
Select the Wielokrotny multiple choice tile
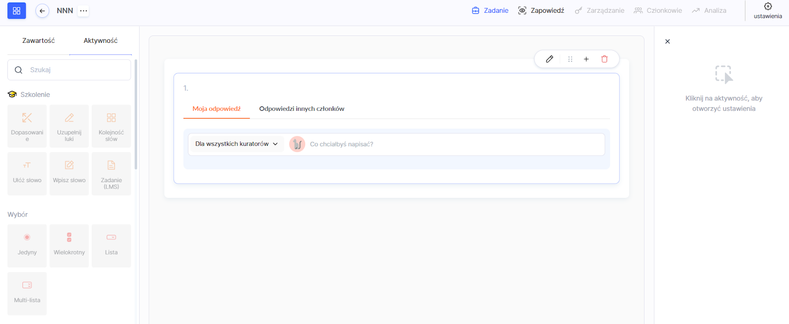(x=69, y=245)
